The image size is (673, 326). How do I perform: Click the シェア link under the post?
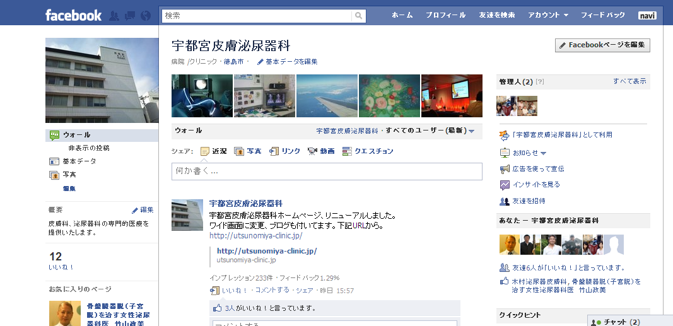(304, 291)
